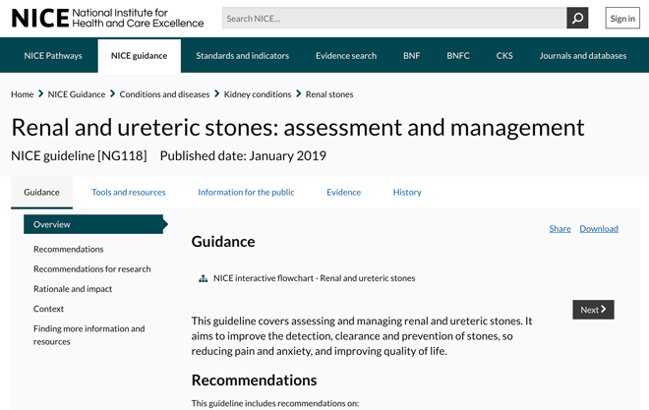Select the Guidance tab
Viewport: 649px width, 410px height.
point(41,193)
